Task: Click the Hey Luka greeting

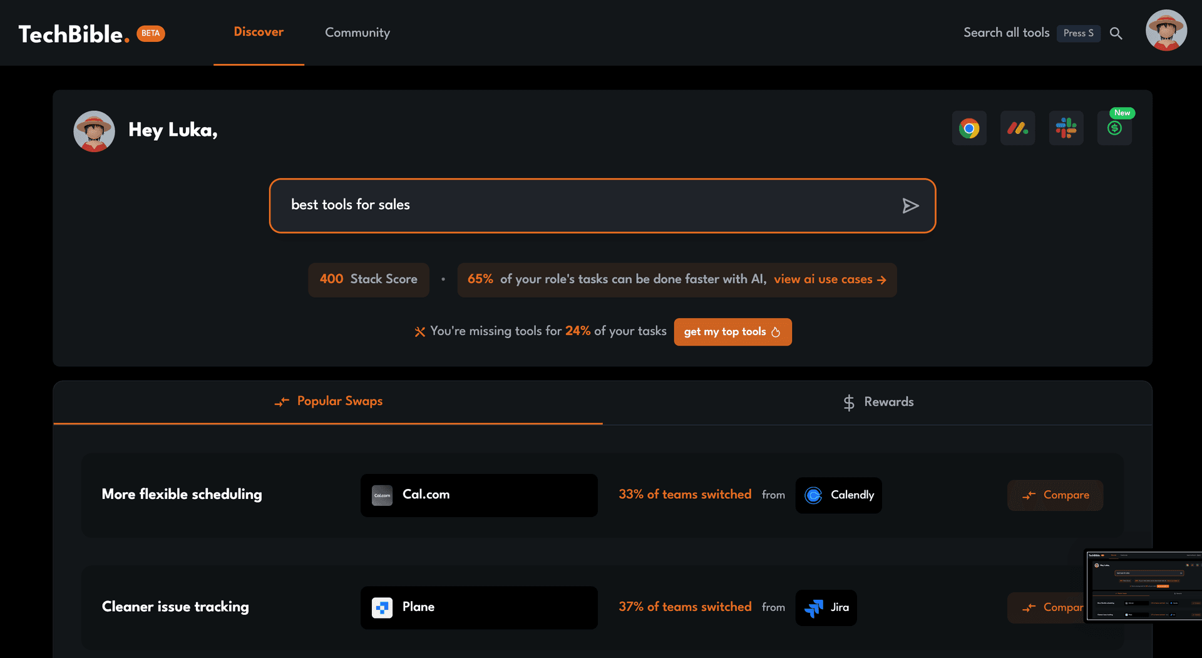Action: 173,130
